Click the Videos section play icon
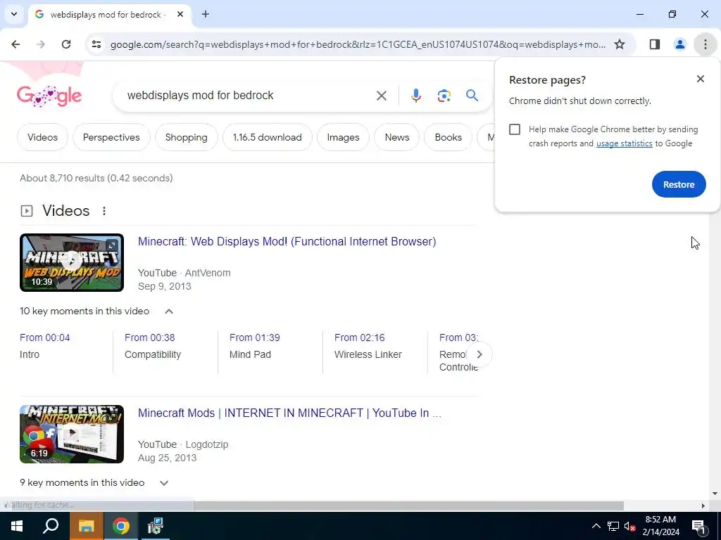Screen dimensions: 721x540 [x=27, y=211]
